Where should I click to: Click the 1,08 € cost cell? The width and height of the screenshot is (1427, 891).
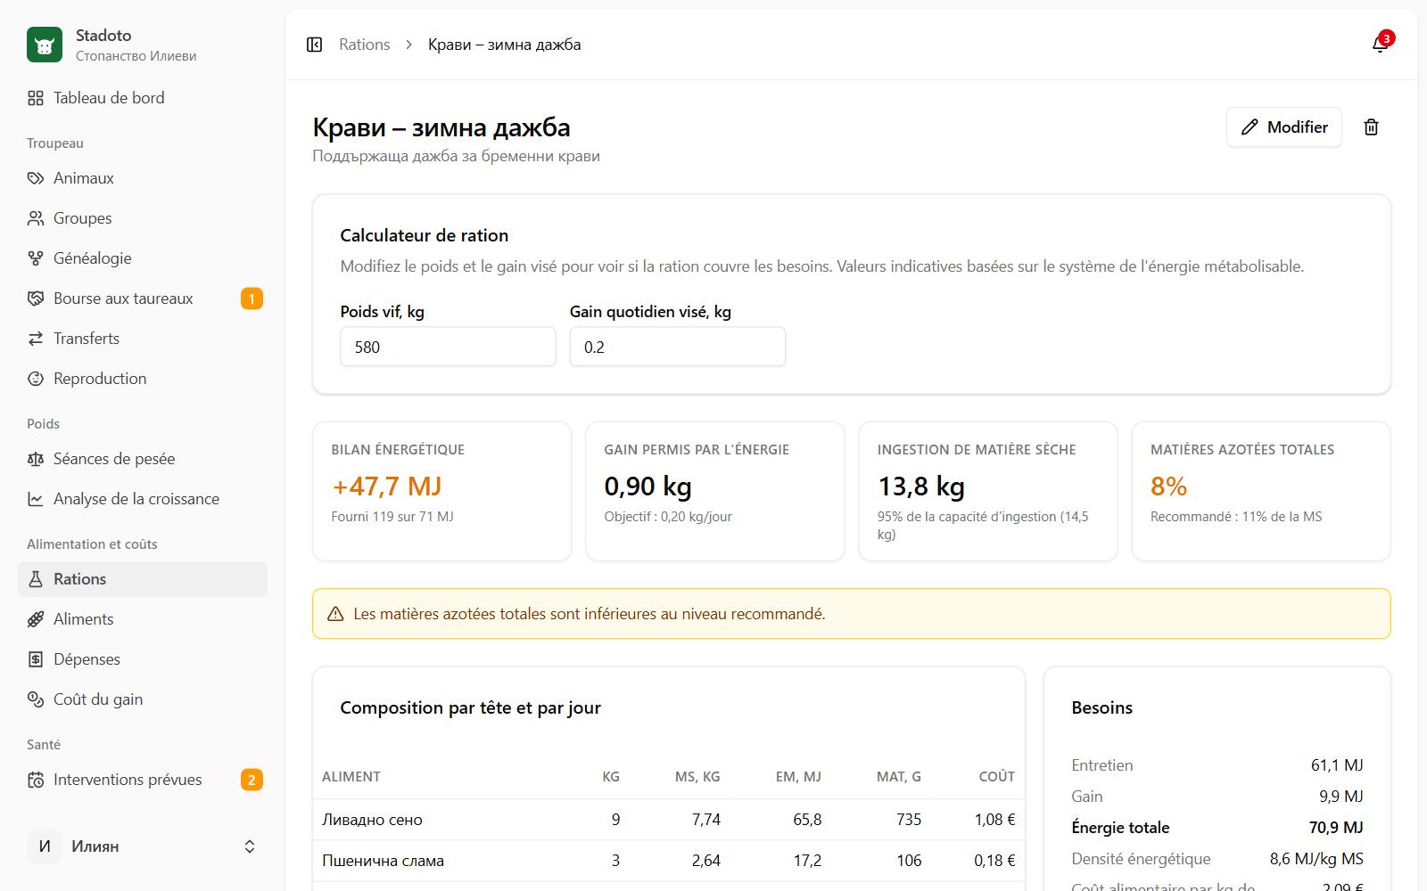pyautogui.click(x=994, y=820)
